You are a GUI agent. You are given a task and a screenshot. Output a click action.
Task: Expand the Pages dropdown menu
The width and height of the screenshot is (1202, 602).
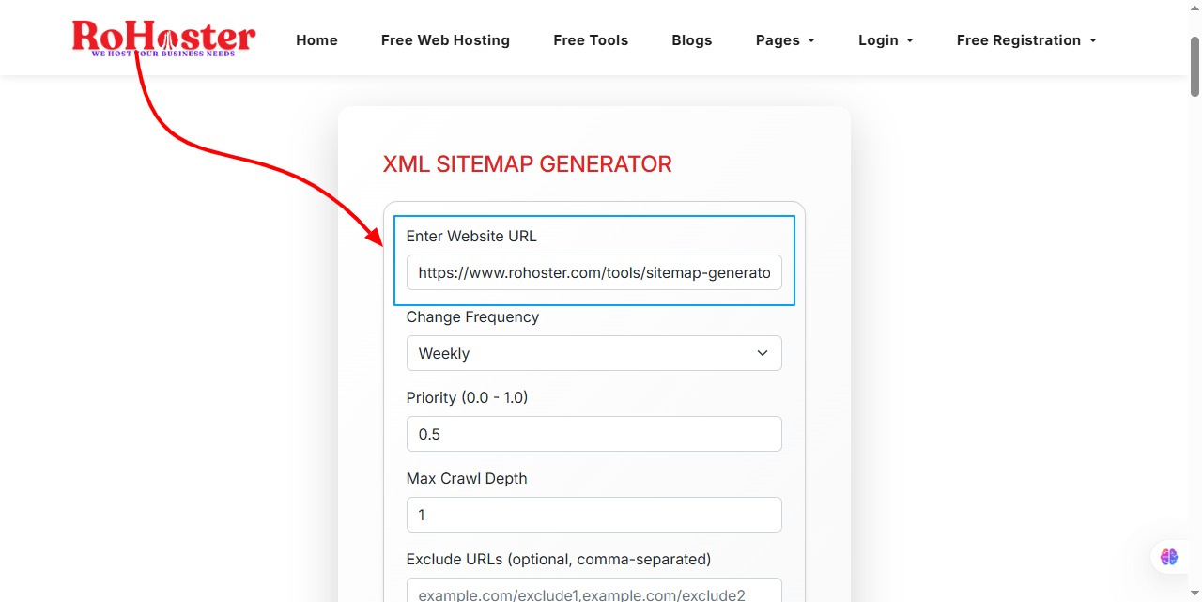[785, 40]
